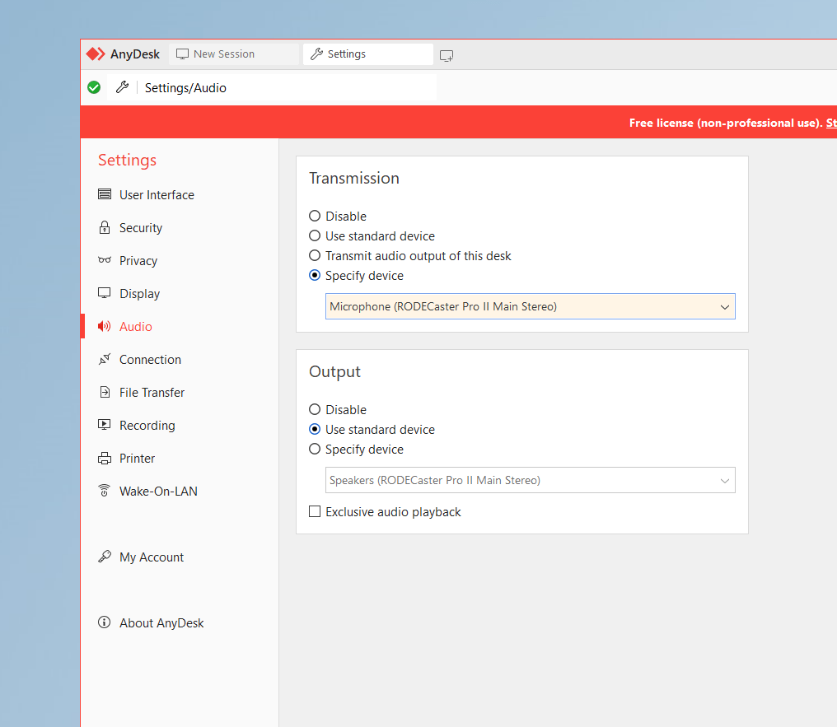Open new session tab plus icon

click(447, 55)
